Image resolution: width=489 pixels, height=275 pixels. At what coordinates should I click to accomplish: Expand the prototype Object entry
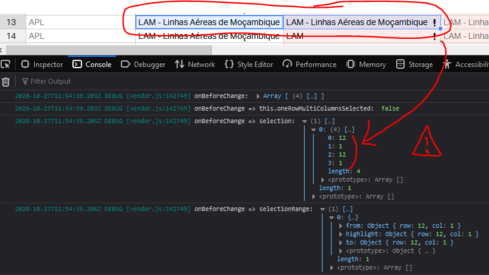click(341, 251)
